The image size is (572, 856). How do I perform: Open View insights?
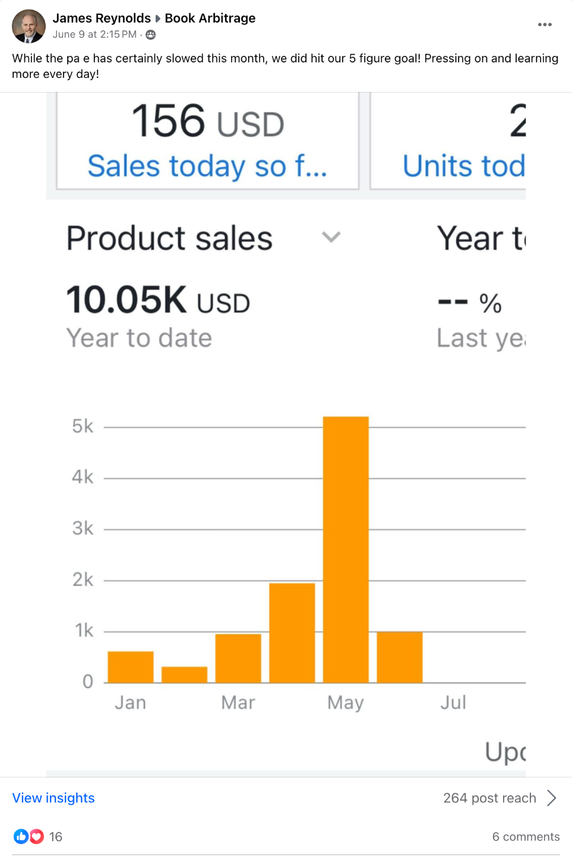53,798
